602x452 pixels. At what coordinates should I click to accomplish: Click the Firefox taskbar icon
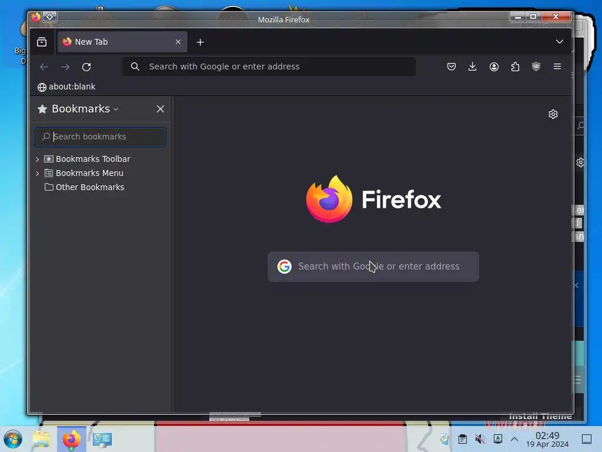[x=71, y=439]
